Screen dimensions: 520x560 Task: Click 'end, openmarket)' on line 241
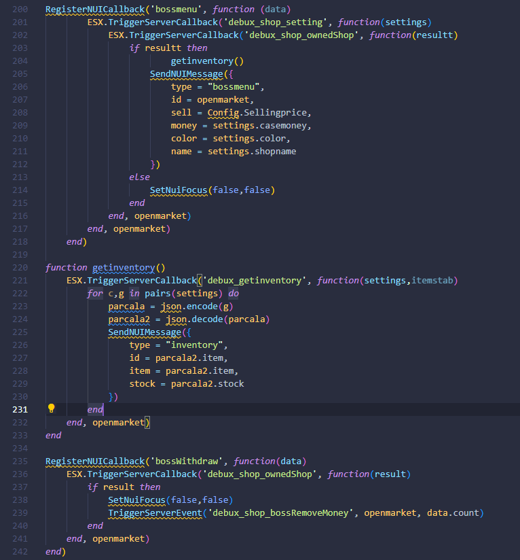[x=108, y=538]
